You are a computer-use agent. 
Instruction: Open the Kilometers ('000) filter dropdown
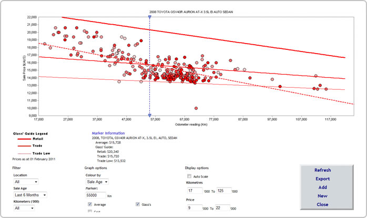pyautogui.click(x=24, y=208)
